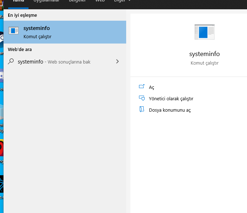Click the systeminfo icon in best match
The image size is (247, 213).
tap(14, 31)
